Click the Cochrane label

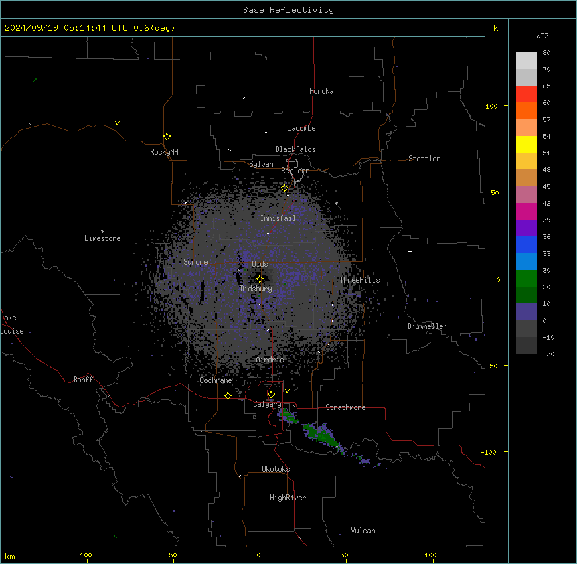point(216,380)
